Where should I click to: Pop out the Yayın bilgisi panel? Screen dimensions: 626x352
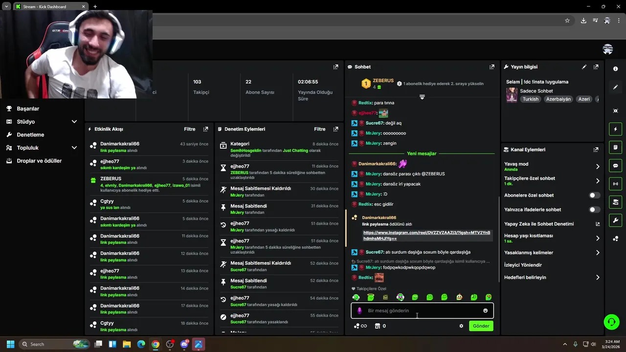pos(596,67)
